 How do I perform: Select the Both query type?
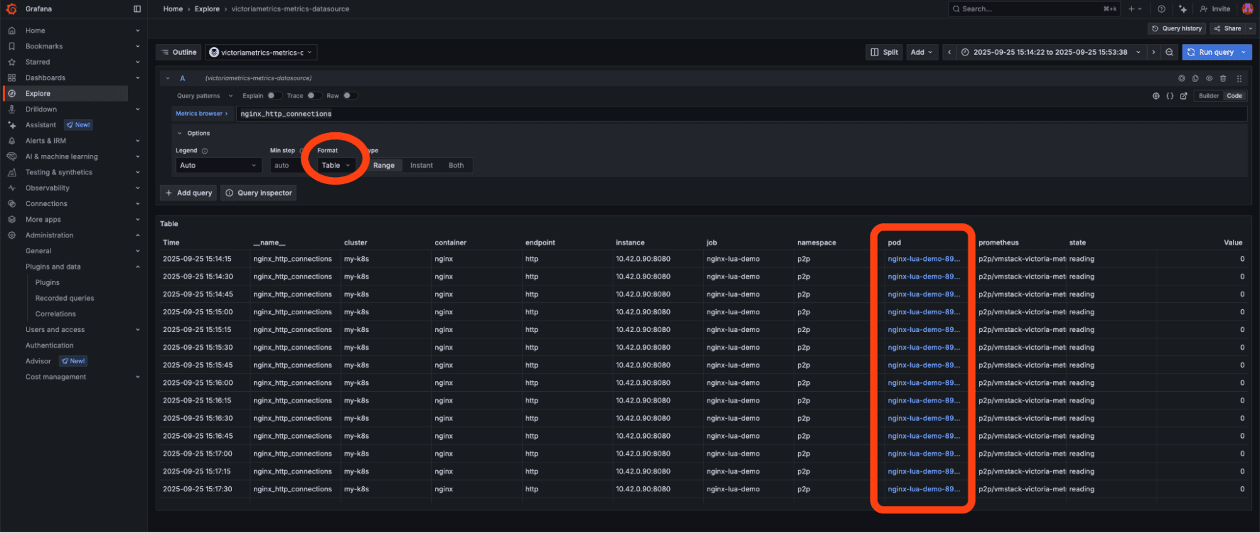[456, 165]
